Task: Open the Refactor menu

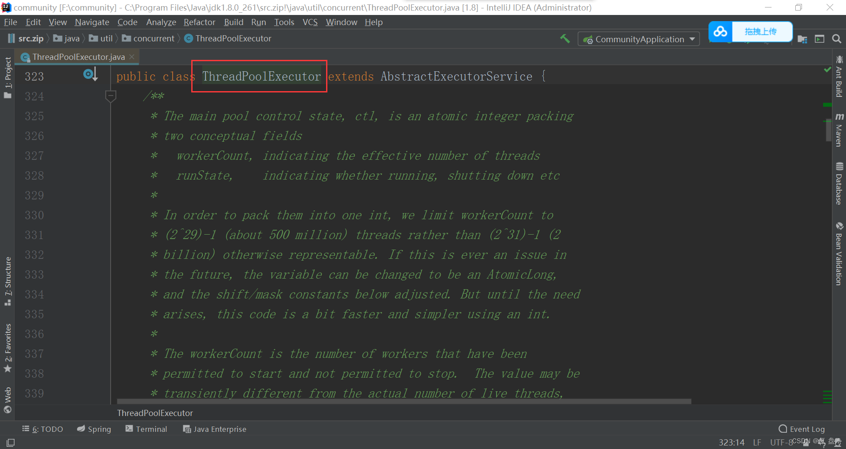Action: click(200, 22)
